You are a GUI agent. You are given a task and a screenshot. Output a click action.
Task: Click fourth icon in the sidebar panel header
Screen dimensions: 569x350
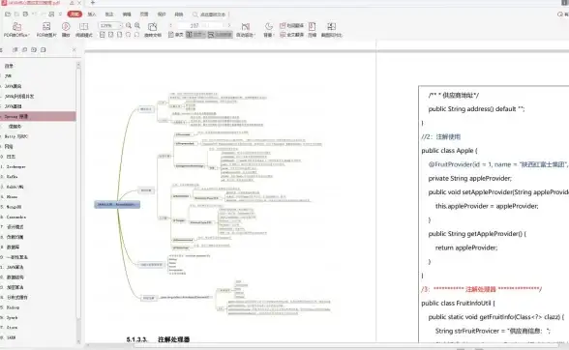43,49
